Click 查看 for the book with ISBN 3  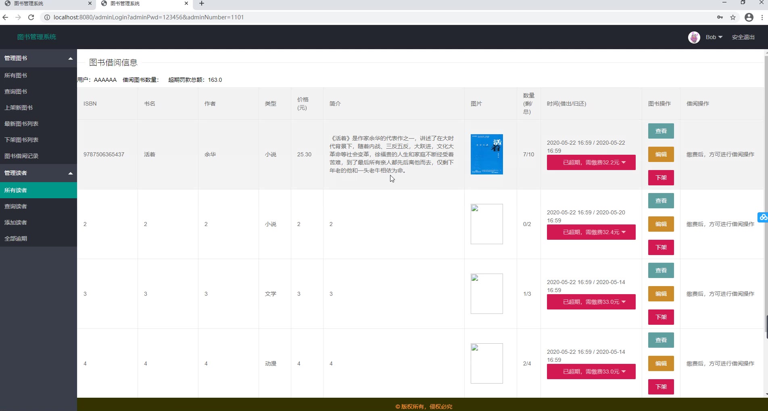(661, 270)
